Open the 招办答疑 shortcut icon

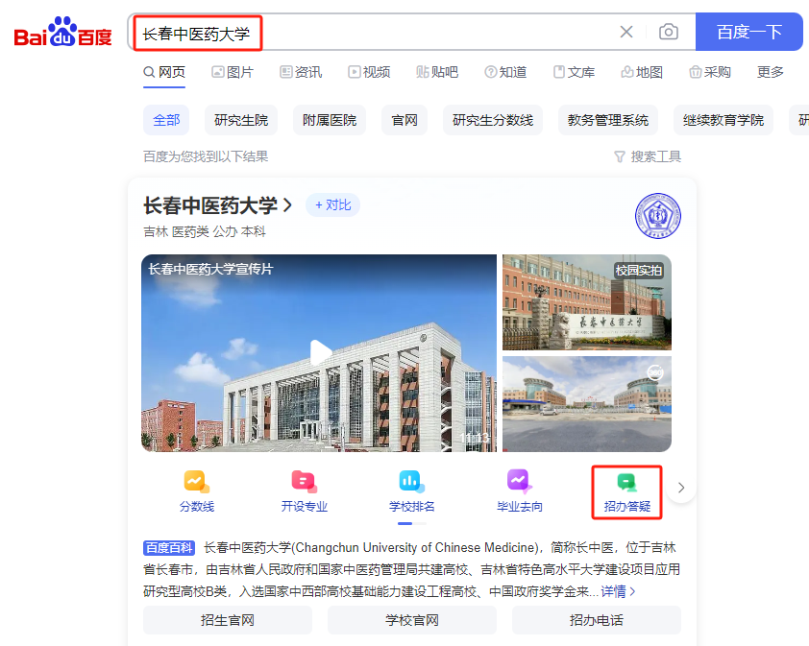pos(626,491)
